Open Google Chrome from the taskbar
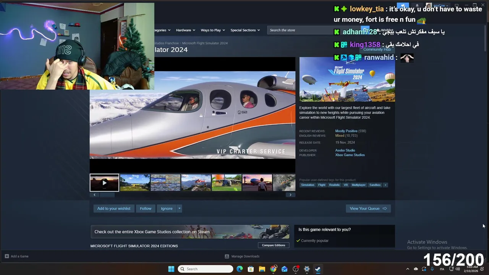 point(273,269)
